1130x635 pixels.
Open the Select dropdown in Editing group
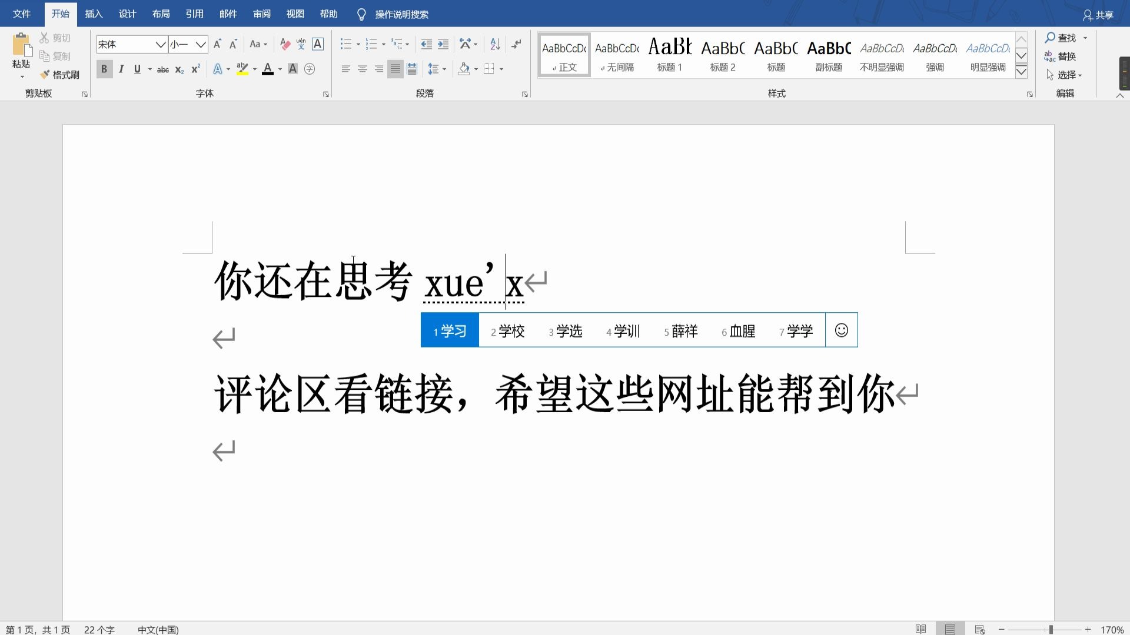coord(1064,75)
